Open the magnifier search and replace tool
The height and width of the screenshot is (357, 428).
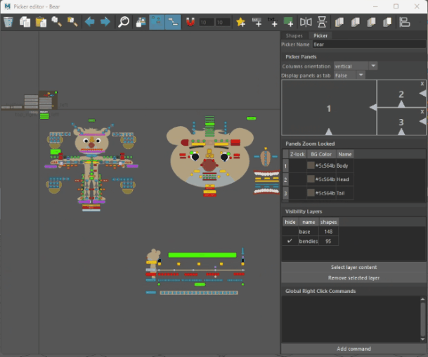(124, 22)
